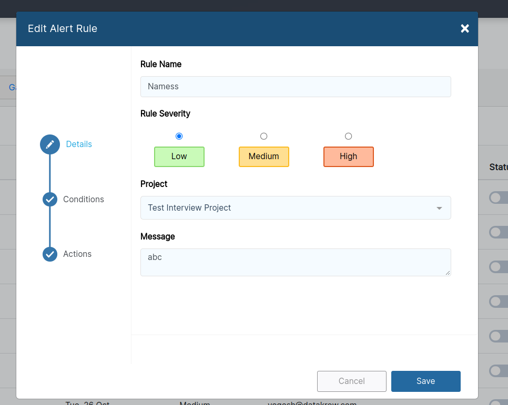This screenshot has height=405, width=508.
Task: Click the checkmark icon beside Actions
Action: pos(49,254)
